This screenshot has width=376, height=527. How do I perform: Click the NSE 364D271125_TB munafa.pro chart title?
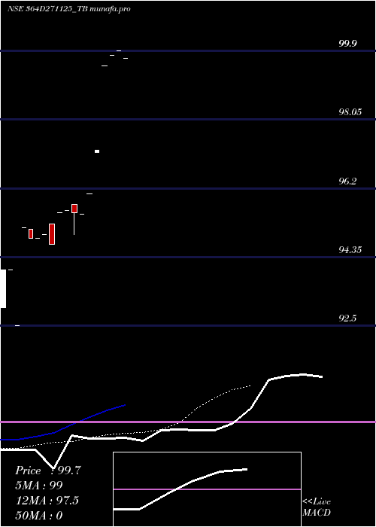(69, 9)
